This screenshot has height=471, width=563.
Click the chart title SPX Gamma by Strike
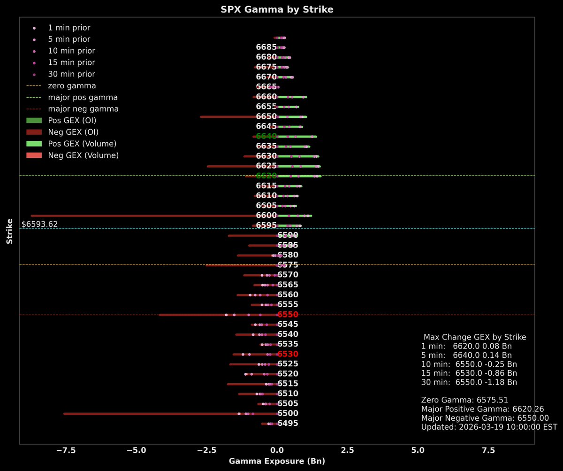277,9
